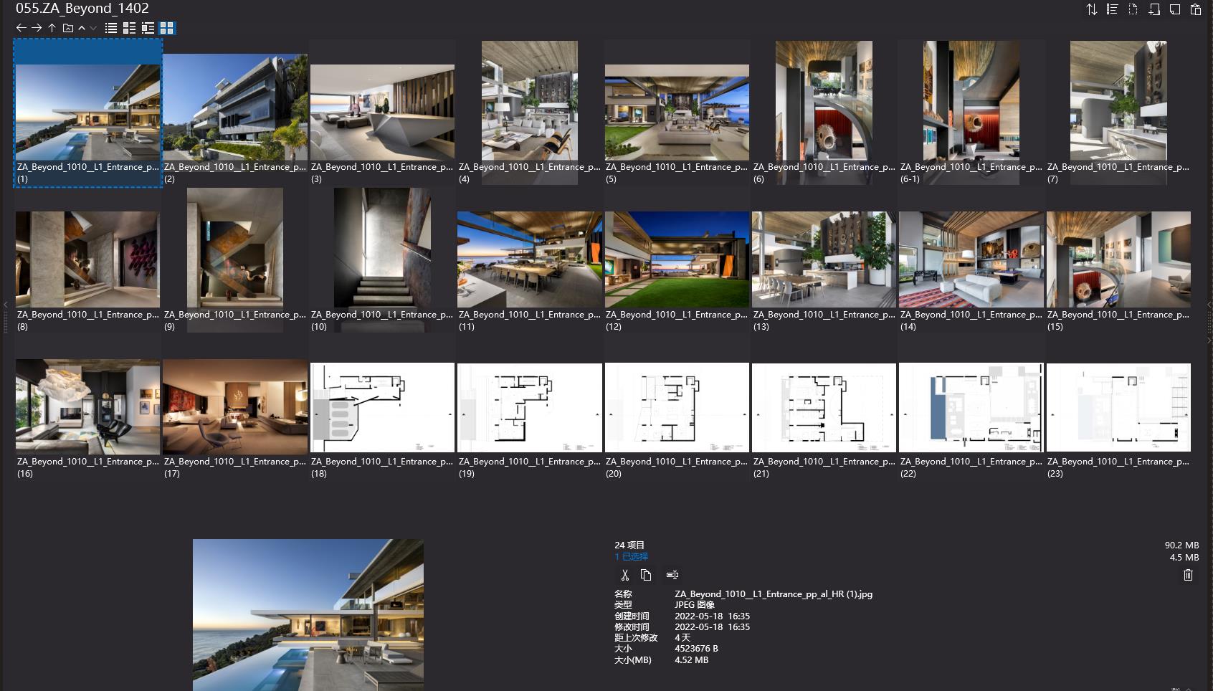Click the up chevron next to folder icon
Image resolution: width=1213 pixels, height=691 pixels.
(82, 28)
